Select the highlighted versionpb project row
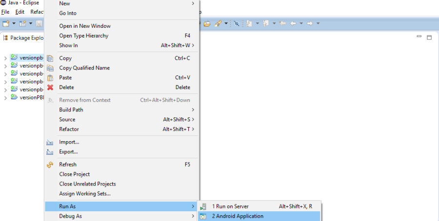The width and height of the screenshot is (439, 221). 27,58
